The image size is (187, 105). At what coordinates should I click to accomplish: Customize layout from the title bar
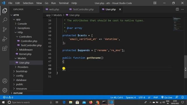tap(155, 3)
